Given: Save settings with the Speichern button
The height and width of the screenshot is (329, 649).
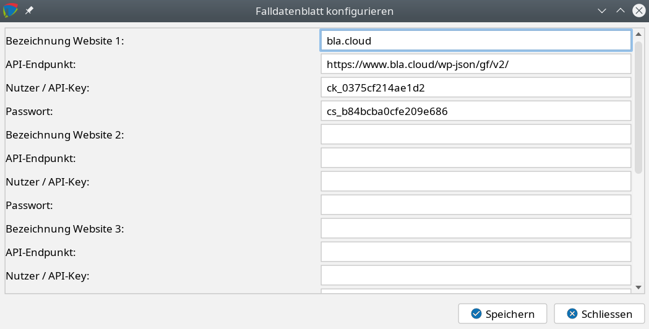Looking at the screenshot, I should pyautogui.click(x=502, y=314).
